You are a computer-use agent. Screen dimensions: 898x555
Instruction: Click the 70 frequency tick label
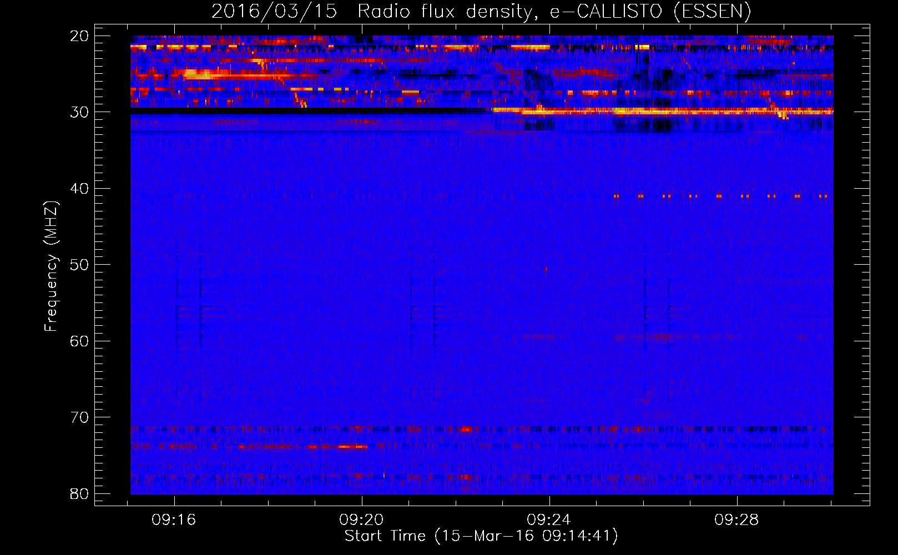80,417
